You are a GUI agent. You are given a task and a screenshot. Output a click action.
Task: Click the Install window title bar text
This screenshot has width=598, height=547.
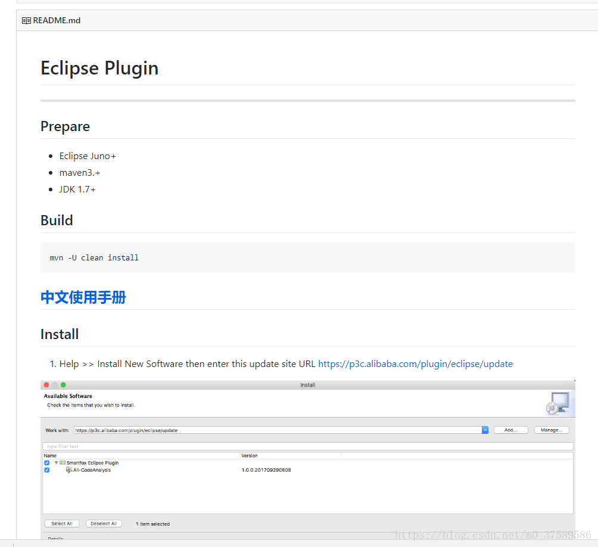click(308, 385)
